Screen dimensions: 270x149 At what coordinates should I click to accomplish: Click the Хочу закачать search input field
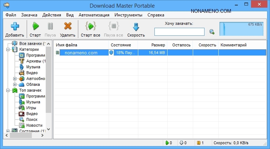click(179, 32)
